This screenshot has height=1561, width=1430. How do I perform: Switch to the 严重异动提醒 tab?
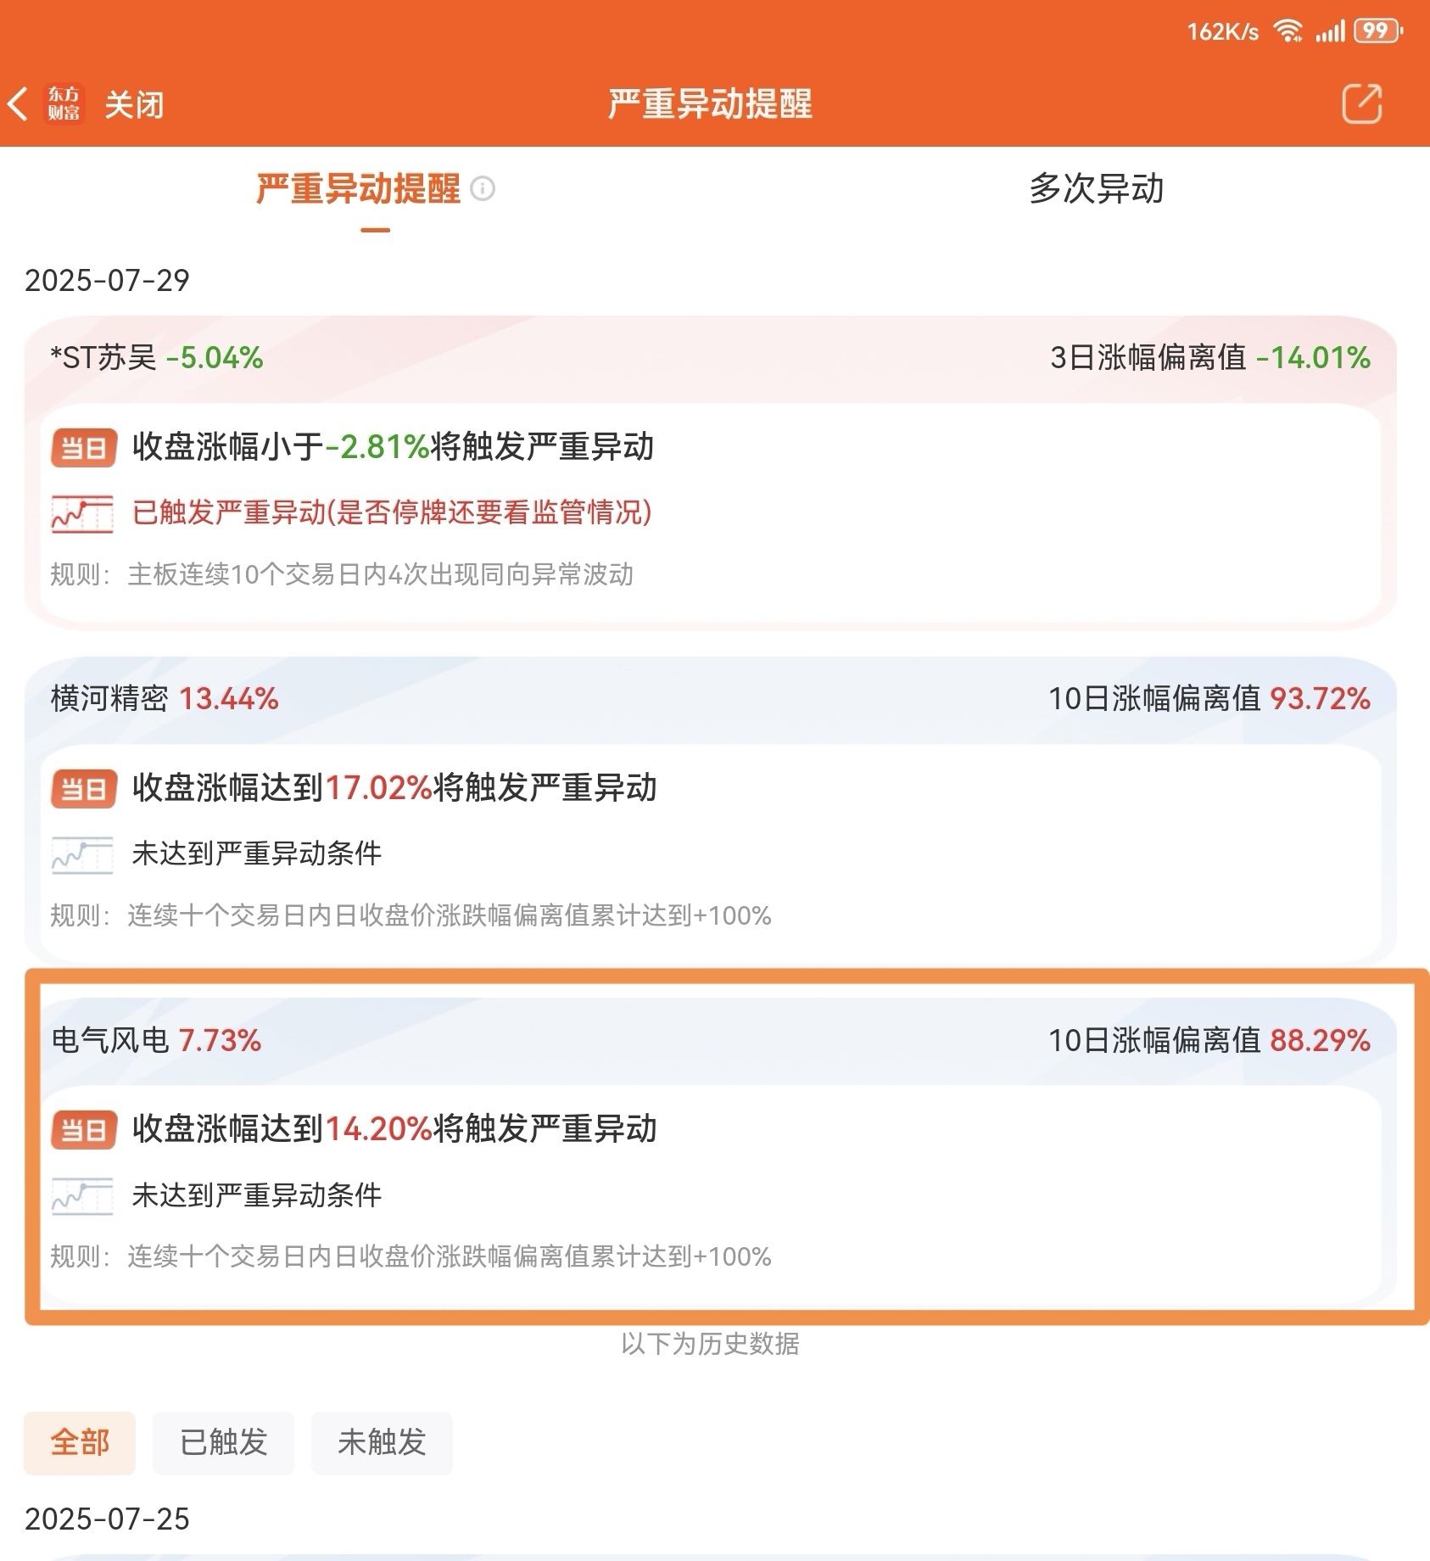tap(358, 188)
